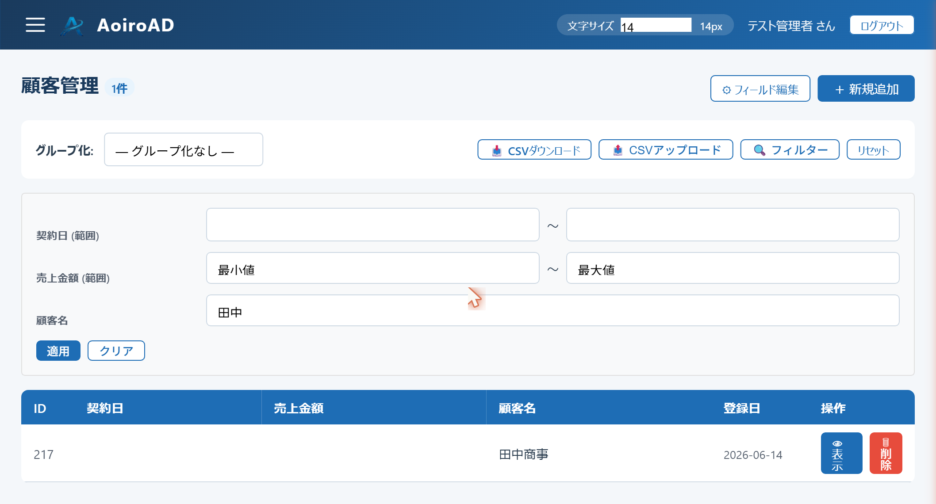The image size is (936, 504).
Task: Click the 操作 column header
Action: tap(833, 408)
